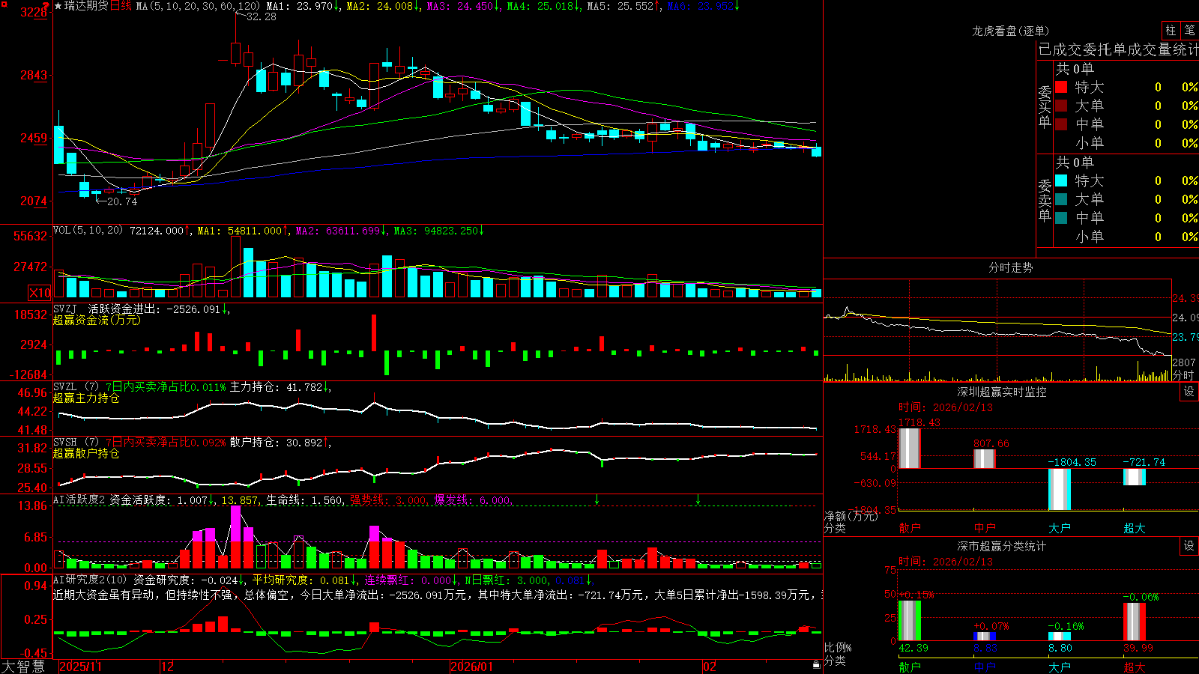
Task: Click the 时间: 2026/02/13 in 实时监控 panel
Action: [x=945, y=407]
